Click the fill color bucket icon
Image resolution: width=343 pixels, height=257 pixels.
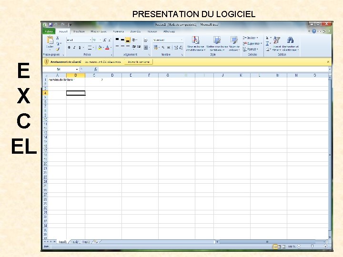pyautogui.click(x=100, y=48)
